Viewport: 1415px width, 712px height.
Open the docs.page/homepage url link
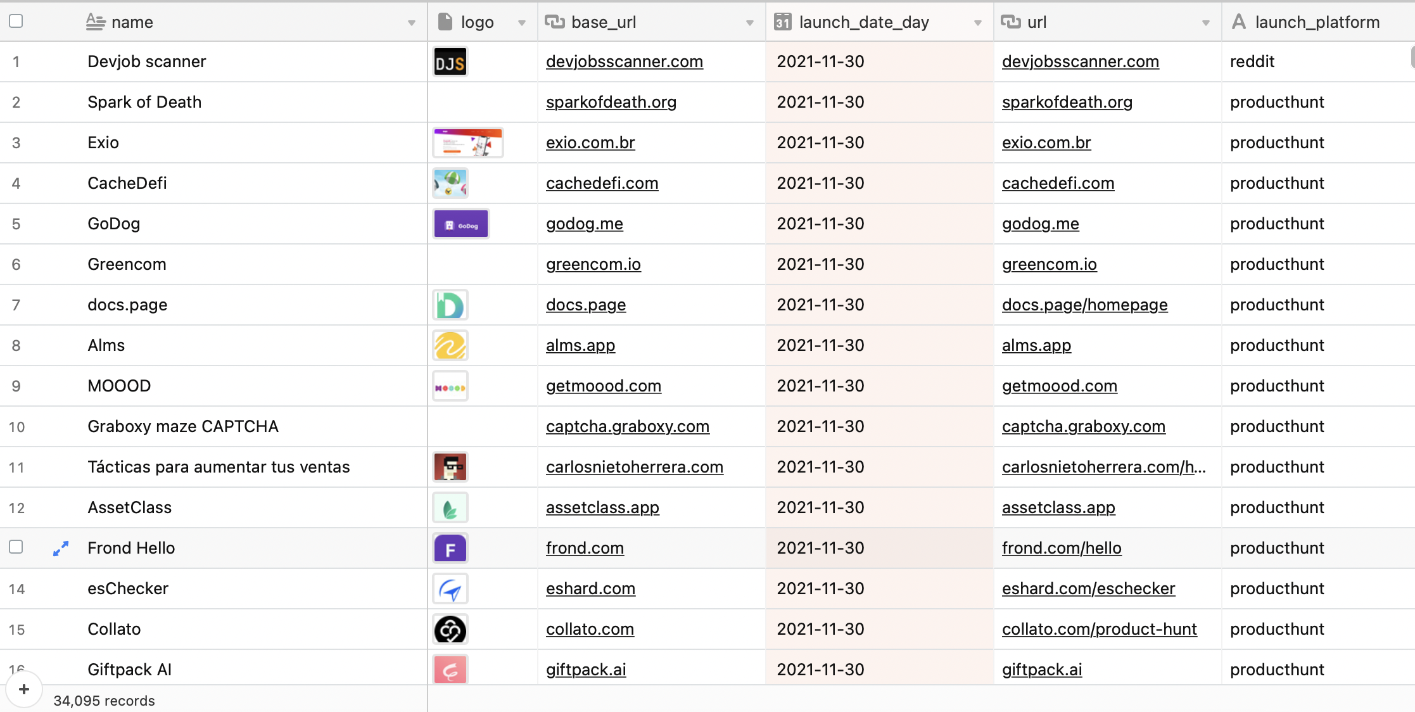click(x=1084, y=305)
